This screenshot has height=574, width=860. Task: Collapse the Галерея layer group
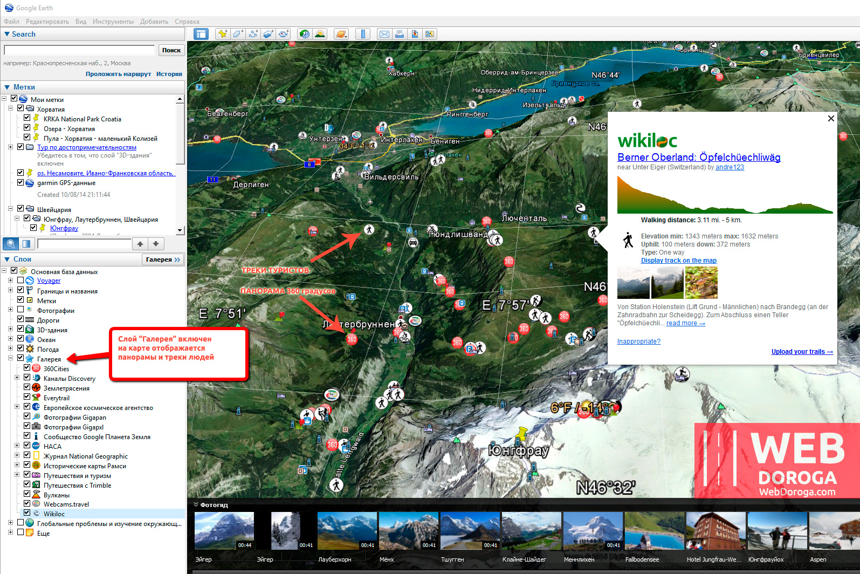coord(10,358)
